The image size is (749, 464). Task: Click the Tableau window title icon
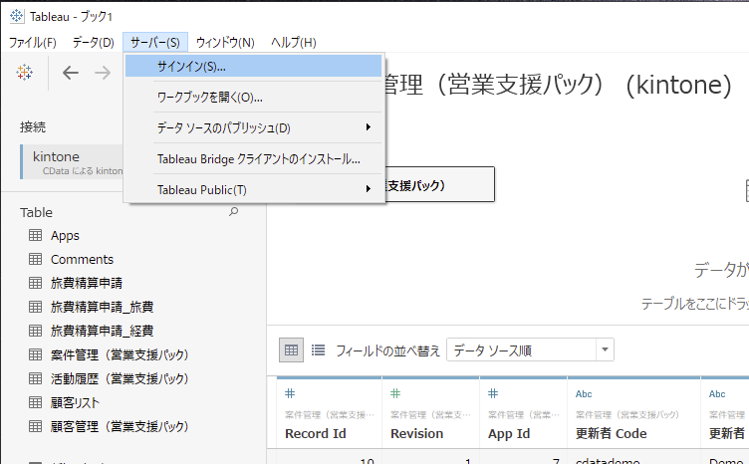point(17,16)
